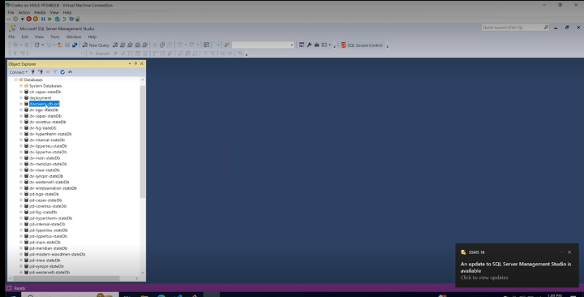
Task: Expand the dv-hypertherm-stateDb node
Action: [21, 134]
